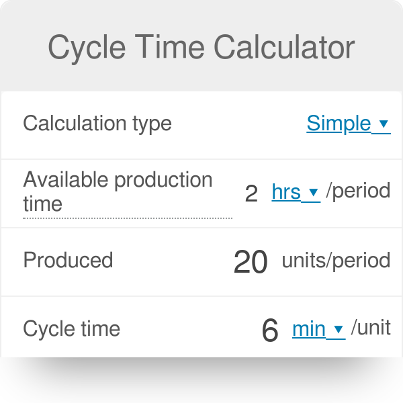Click the /period text after hrs
403x403 pixels.
pyautogui.click(x=358, y=191)
